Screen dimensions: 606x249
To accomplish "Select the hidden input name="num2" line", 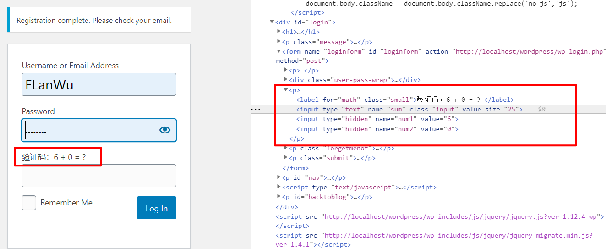I will (377, 129).
